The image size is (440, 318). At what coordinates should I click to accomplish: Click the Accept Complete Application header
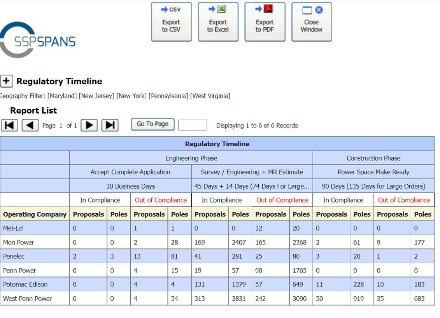130,172
